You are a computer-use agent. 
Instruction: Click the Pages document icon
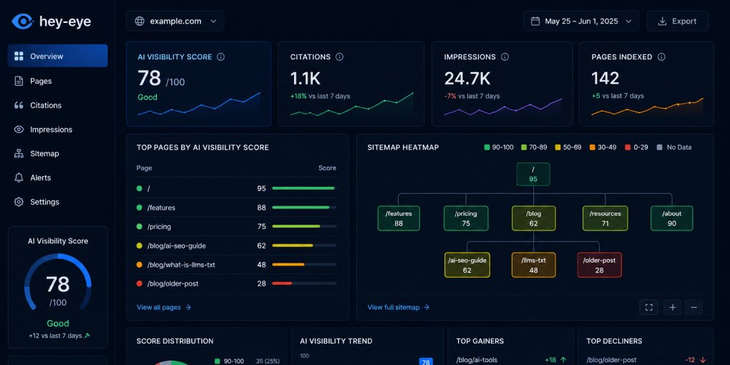[19, 81]
